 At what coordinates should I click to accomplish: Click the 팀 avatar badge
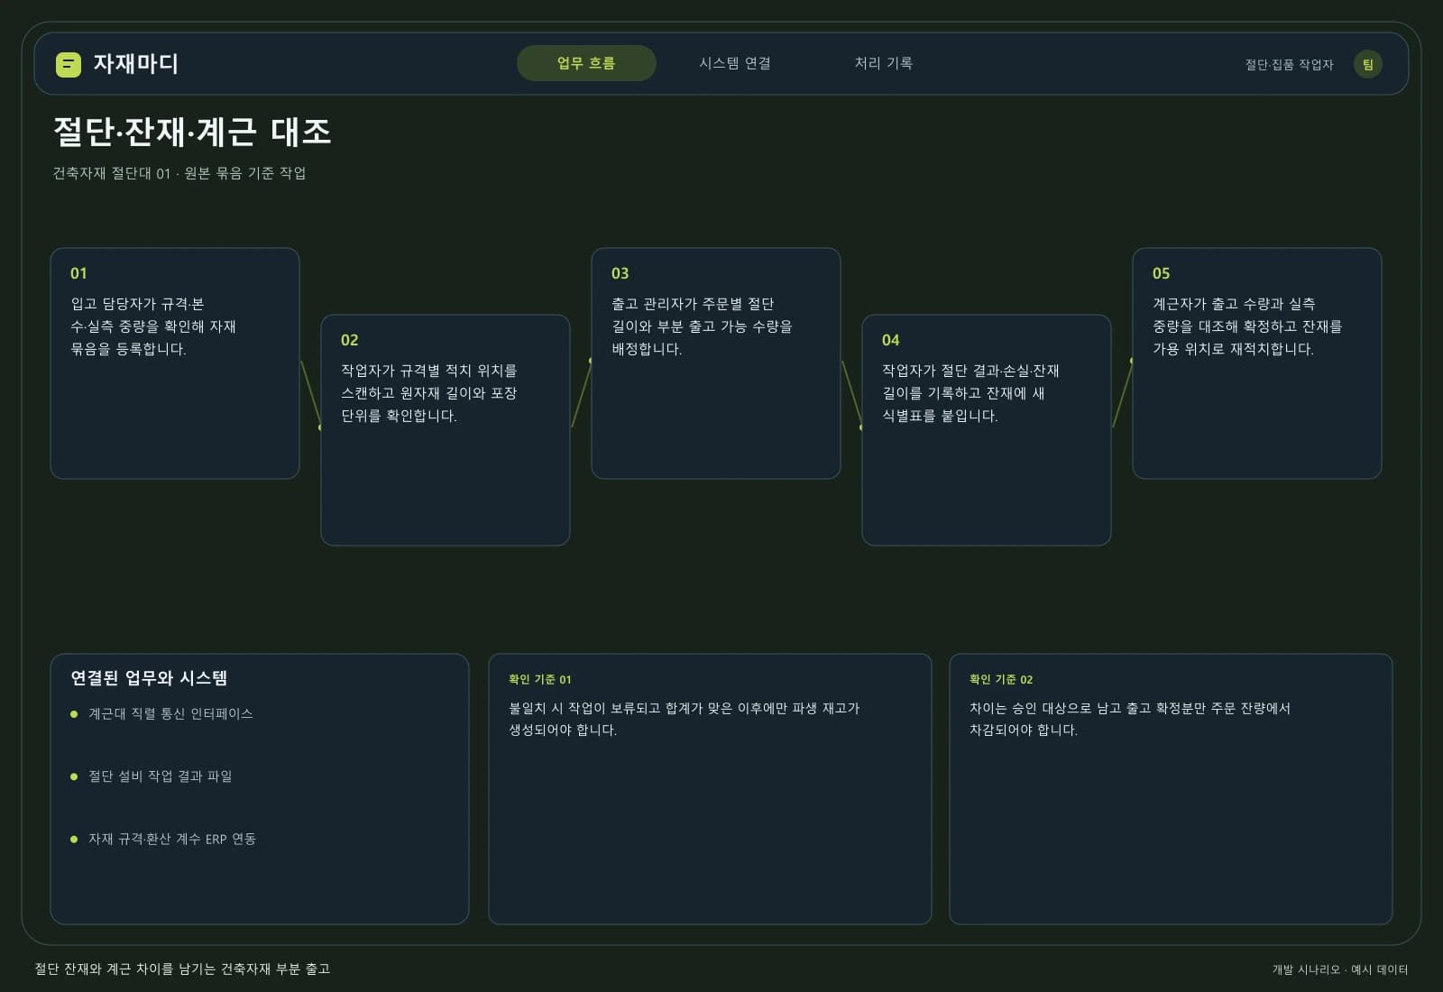tap(1367, 64)
